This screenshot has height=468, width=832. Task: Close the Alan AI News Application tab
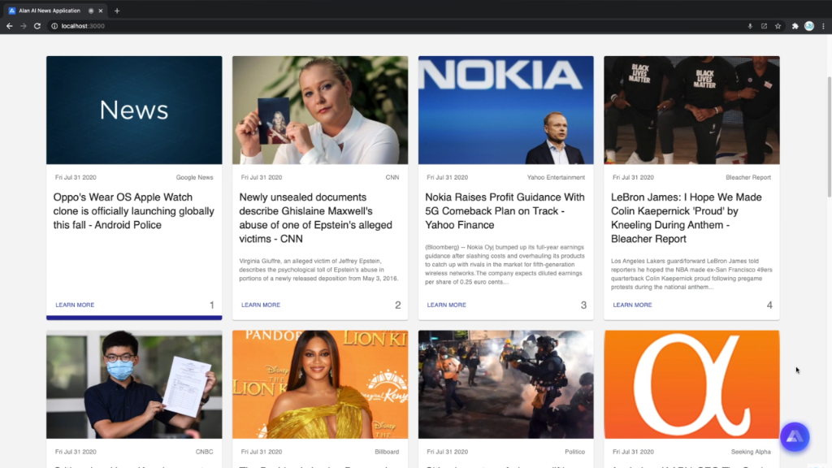pos(101,11)
